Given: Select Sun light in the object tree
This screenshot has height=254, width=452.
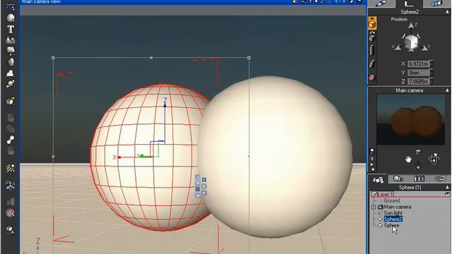Looking at the screenshot, I should [x=393, y=213].
